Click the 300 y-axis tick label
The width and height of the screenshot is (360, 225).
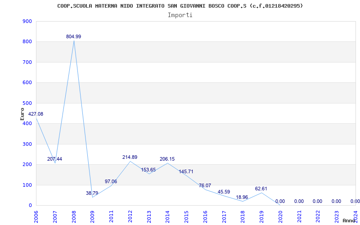[x=27, y=144]
